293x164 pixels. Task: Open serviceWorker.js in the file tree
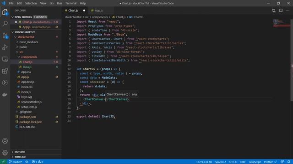pos(31,102)
